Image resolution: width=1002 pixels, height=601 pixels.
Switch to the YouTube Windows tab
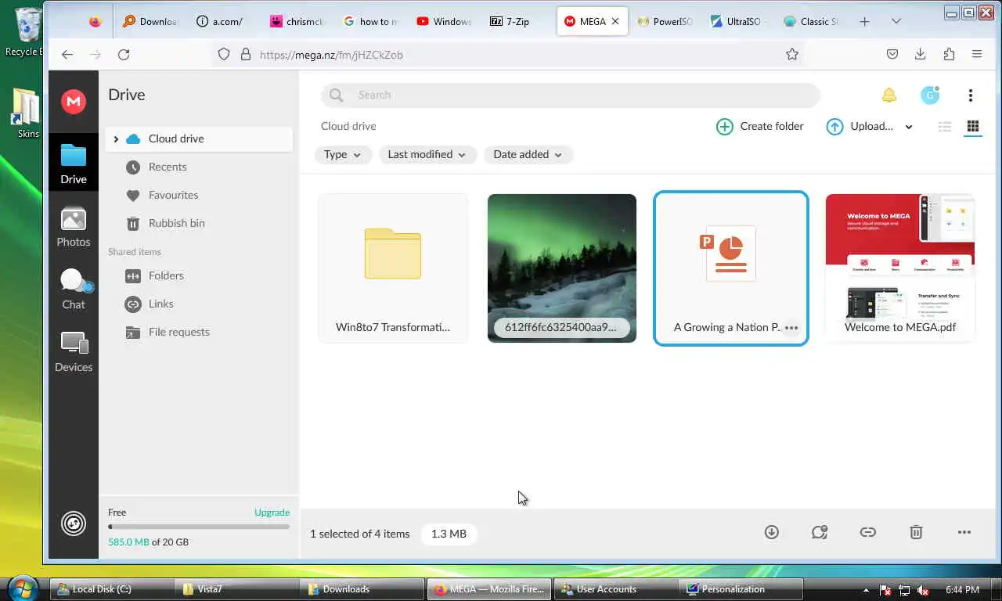click(x=444, y=21)
